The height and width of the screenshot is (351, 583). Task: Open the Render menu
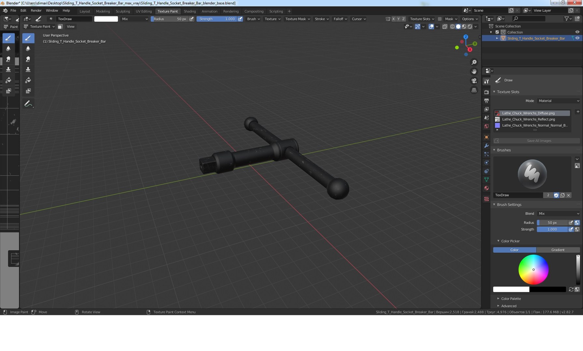pyautogui.click(x=36, y=10)
